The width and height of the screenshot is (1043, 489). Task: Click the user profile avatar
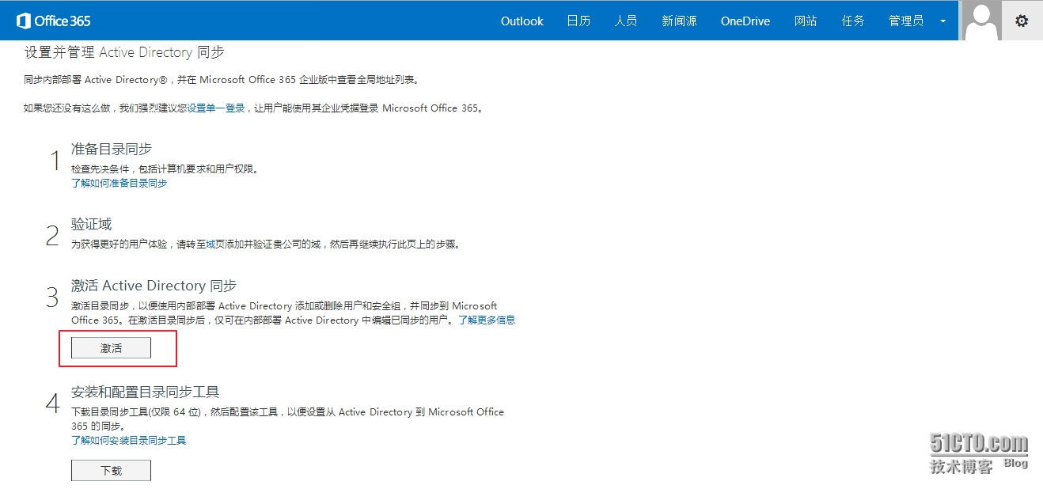(x=981, y=21)
